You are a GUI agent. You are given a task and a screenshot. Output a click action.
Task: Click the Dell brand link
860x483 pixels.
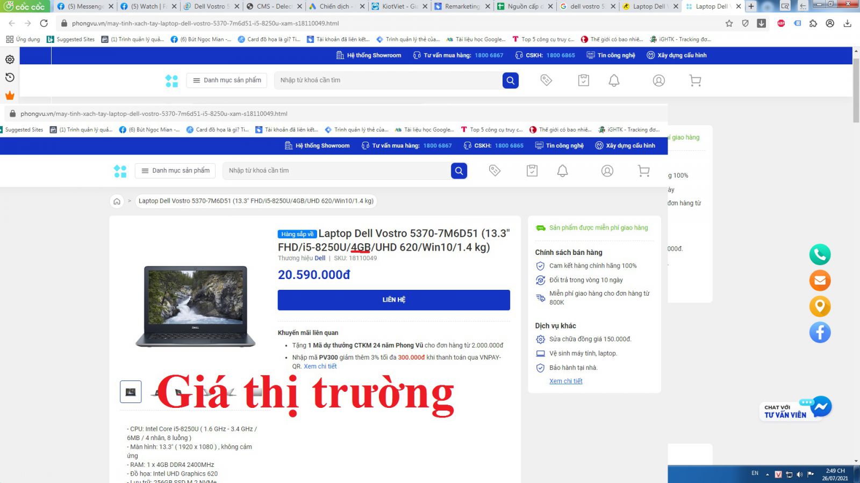pos(320,258)
